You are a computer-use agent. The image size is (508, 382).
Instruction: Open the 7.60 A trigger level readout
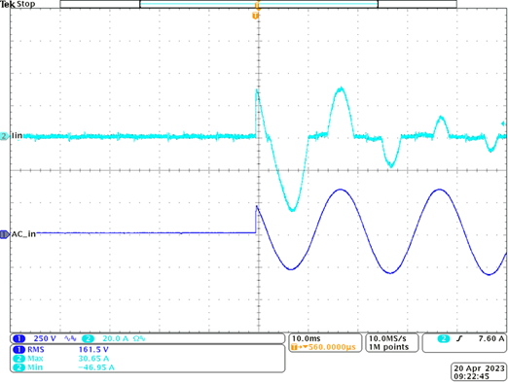pyautogui.click(x=491, y=338)
